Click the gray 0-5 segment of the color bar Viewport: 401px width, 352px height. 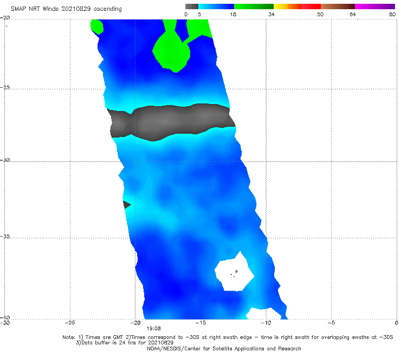(192, 6)
